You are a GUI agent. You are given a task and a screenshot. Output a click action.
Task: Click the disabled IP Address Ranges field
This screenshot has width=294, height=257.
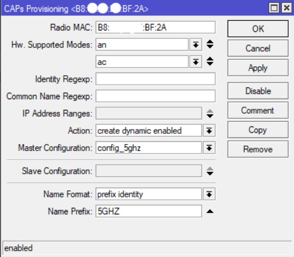149,114
